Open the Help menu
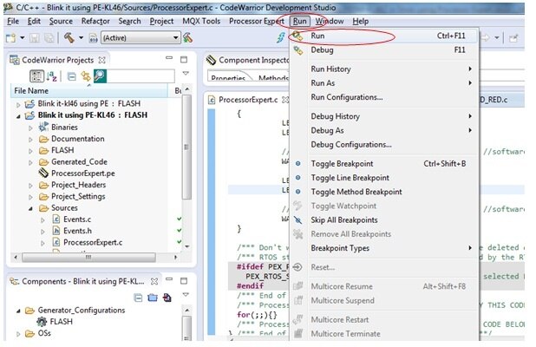The height and width of the screenshot is (347, 536). [x=360, y=21]
